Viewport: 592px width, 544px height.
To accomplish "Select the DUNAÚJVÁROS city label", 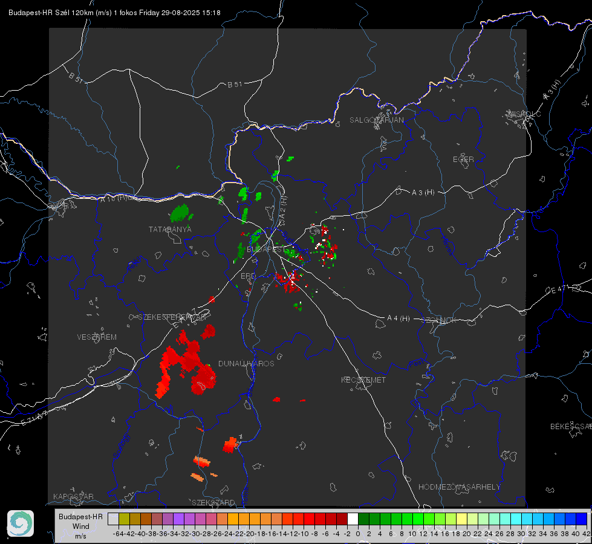I will (246, 363).
